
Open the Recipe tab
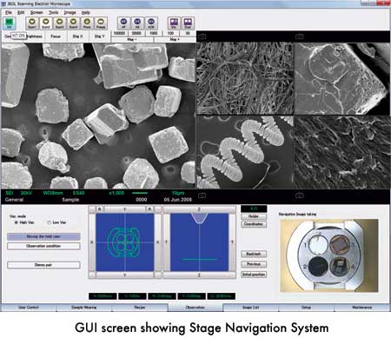[140, 308]
